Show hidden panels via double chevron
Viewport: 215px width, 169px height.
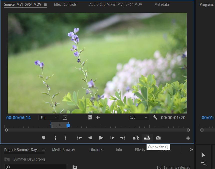pos(191,149)
